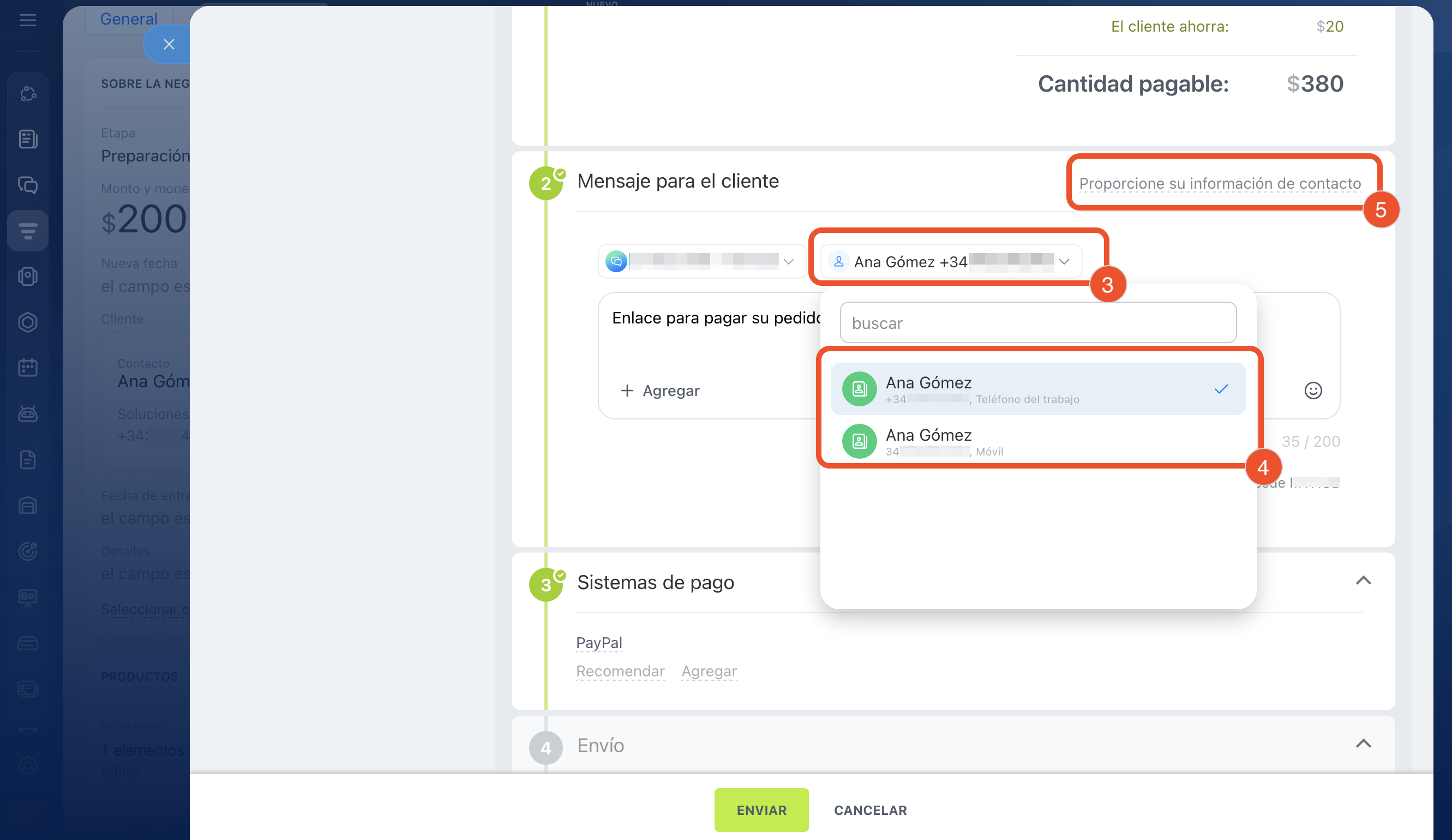1452x840 pixels.
Task: Click Proporcione su información de contacto link
Action: coord(1219,183)
